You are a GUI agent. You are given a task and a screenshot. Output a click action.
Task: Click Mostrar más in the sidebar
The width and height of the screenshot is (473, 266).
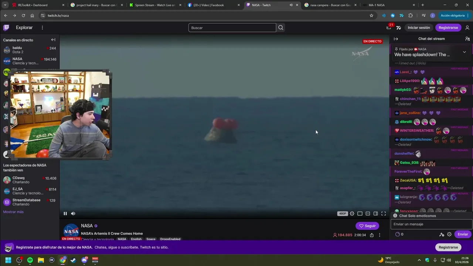13,212
